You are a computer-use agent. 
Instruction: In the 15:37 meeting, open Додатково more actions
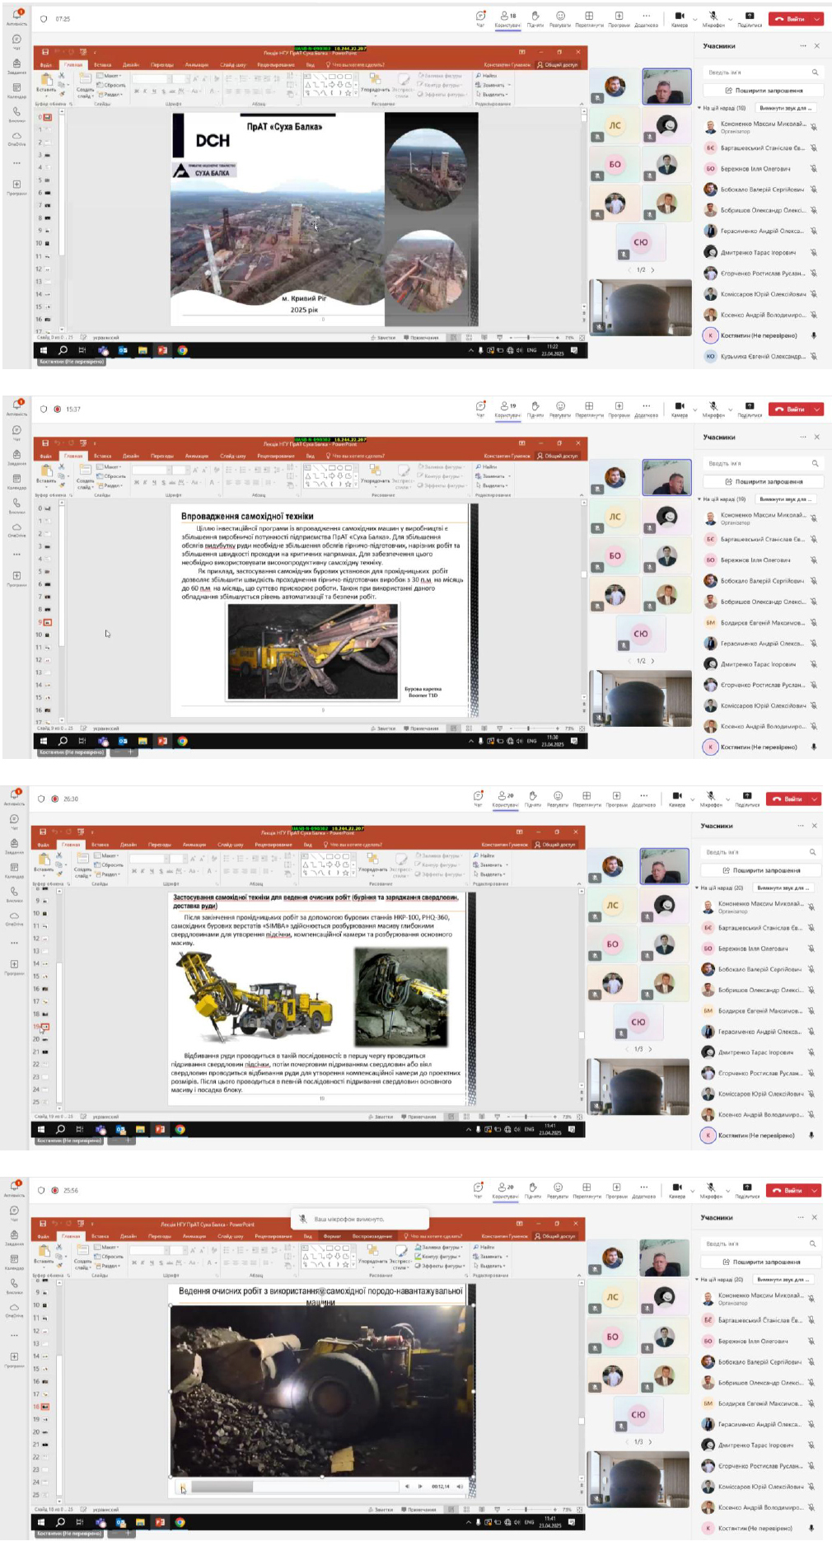pos(647,409)
